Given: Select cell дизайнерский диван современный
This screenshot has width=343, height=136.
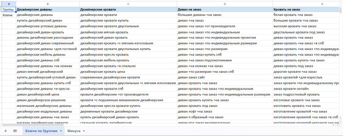Looking at the screenshot, I should [x=48, y=43].
